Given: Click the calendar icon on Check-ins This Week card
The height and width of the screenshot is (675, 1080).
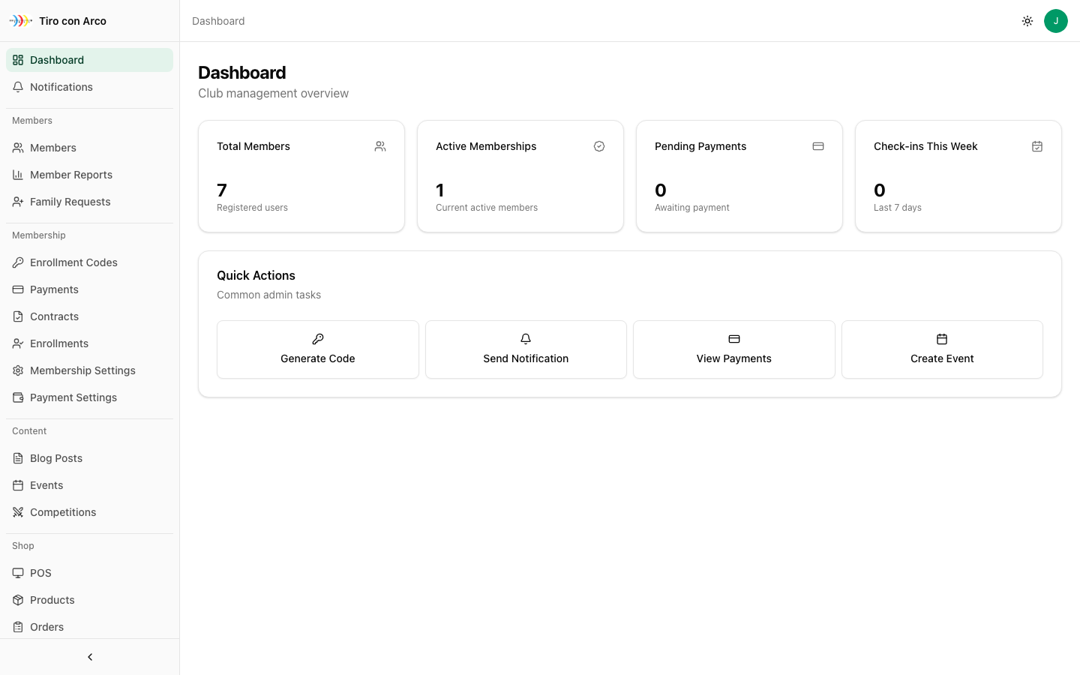Looking at the screenshot, I should click(1037, 146).
